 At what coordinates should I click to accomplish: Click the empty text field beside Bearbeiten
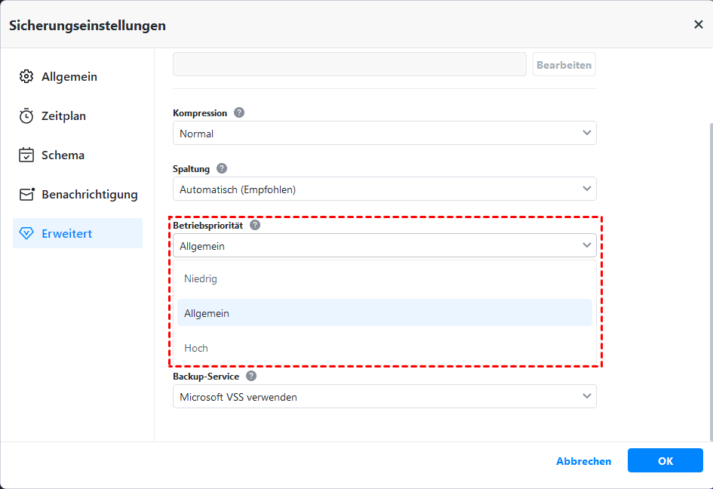click(x=349, y=65)
